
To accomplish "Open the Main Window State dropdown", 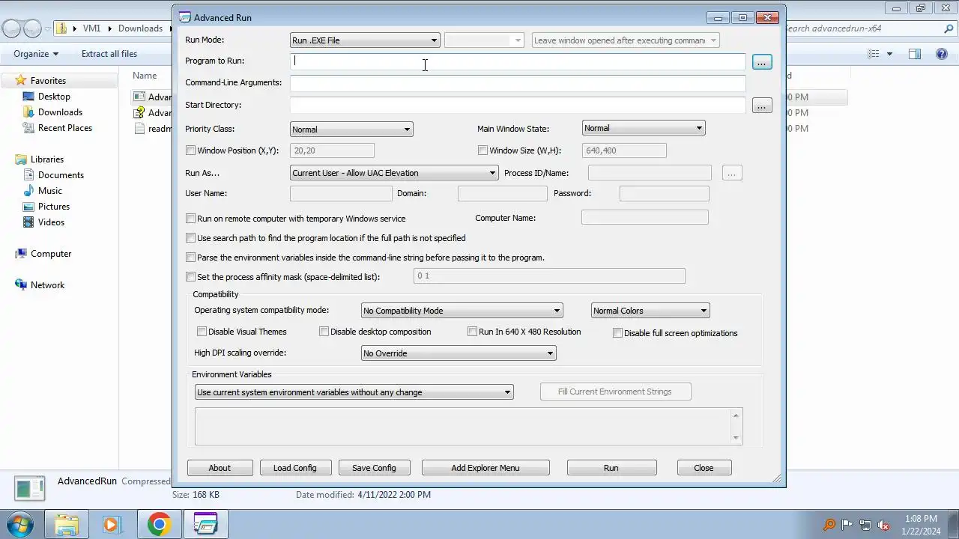I will [x=644, y=128].
